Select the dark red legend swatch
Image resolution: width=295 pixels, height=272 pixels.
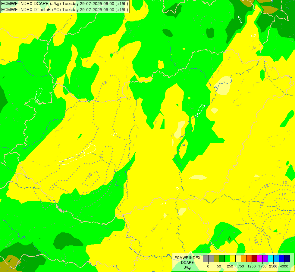255,258
